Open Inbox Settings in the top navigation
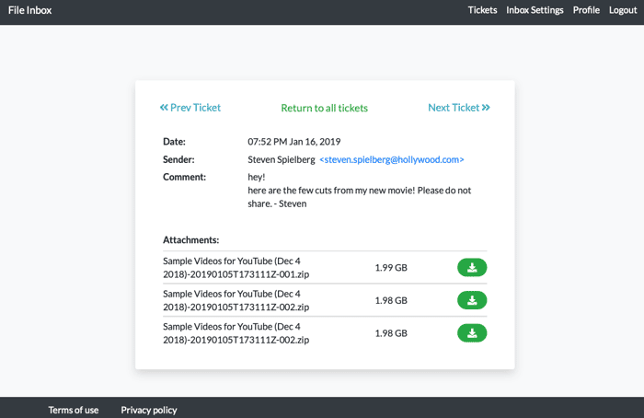644x418 pixels. pos(535,10)
